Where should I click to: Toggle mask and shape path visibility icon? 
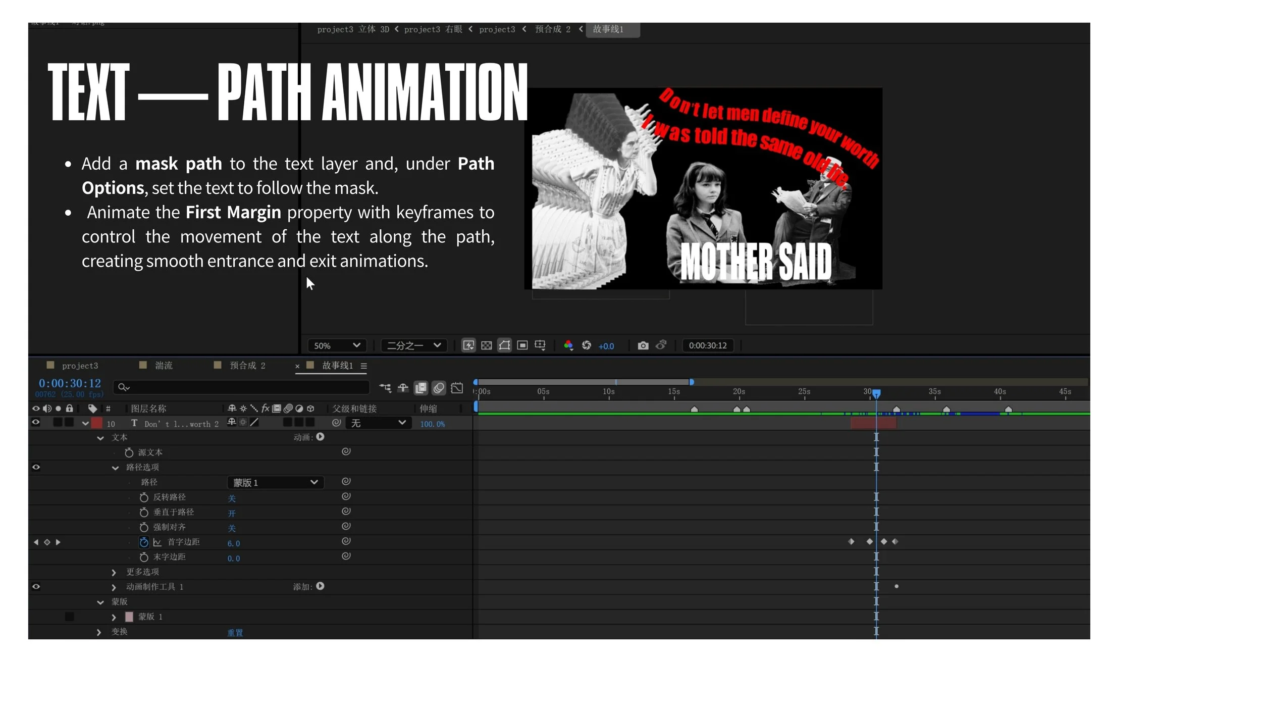pos(504,345)
